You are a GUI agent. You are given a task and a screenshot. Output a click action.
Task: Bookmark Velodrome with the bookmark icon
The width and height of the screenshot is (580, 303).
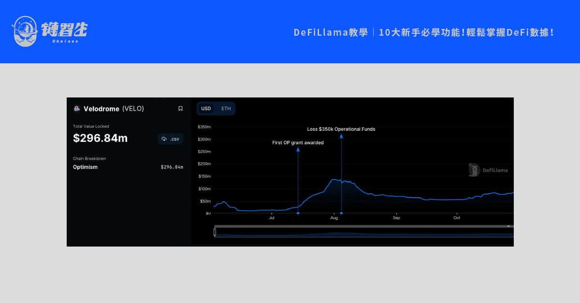click(x=180, y=109)
